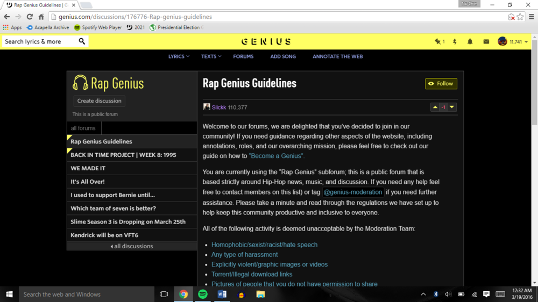Click the Windows taskbar search box
Screen dimensions: 538x302
click(87, 294)
